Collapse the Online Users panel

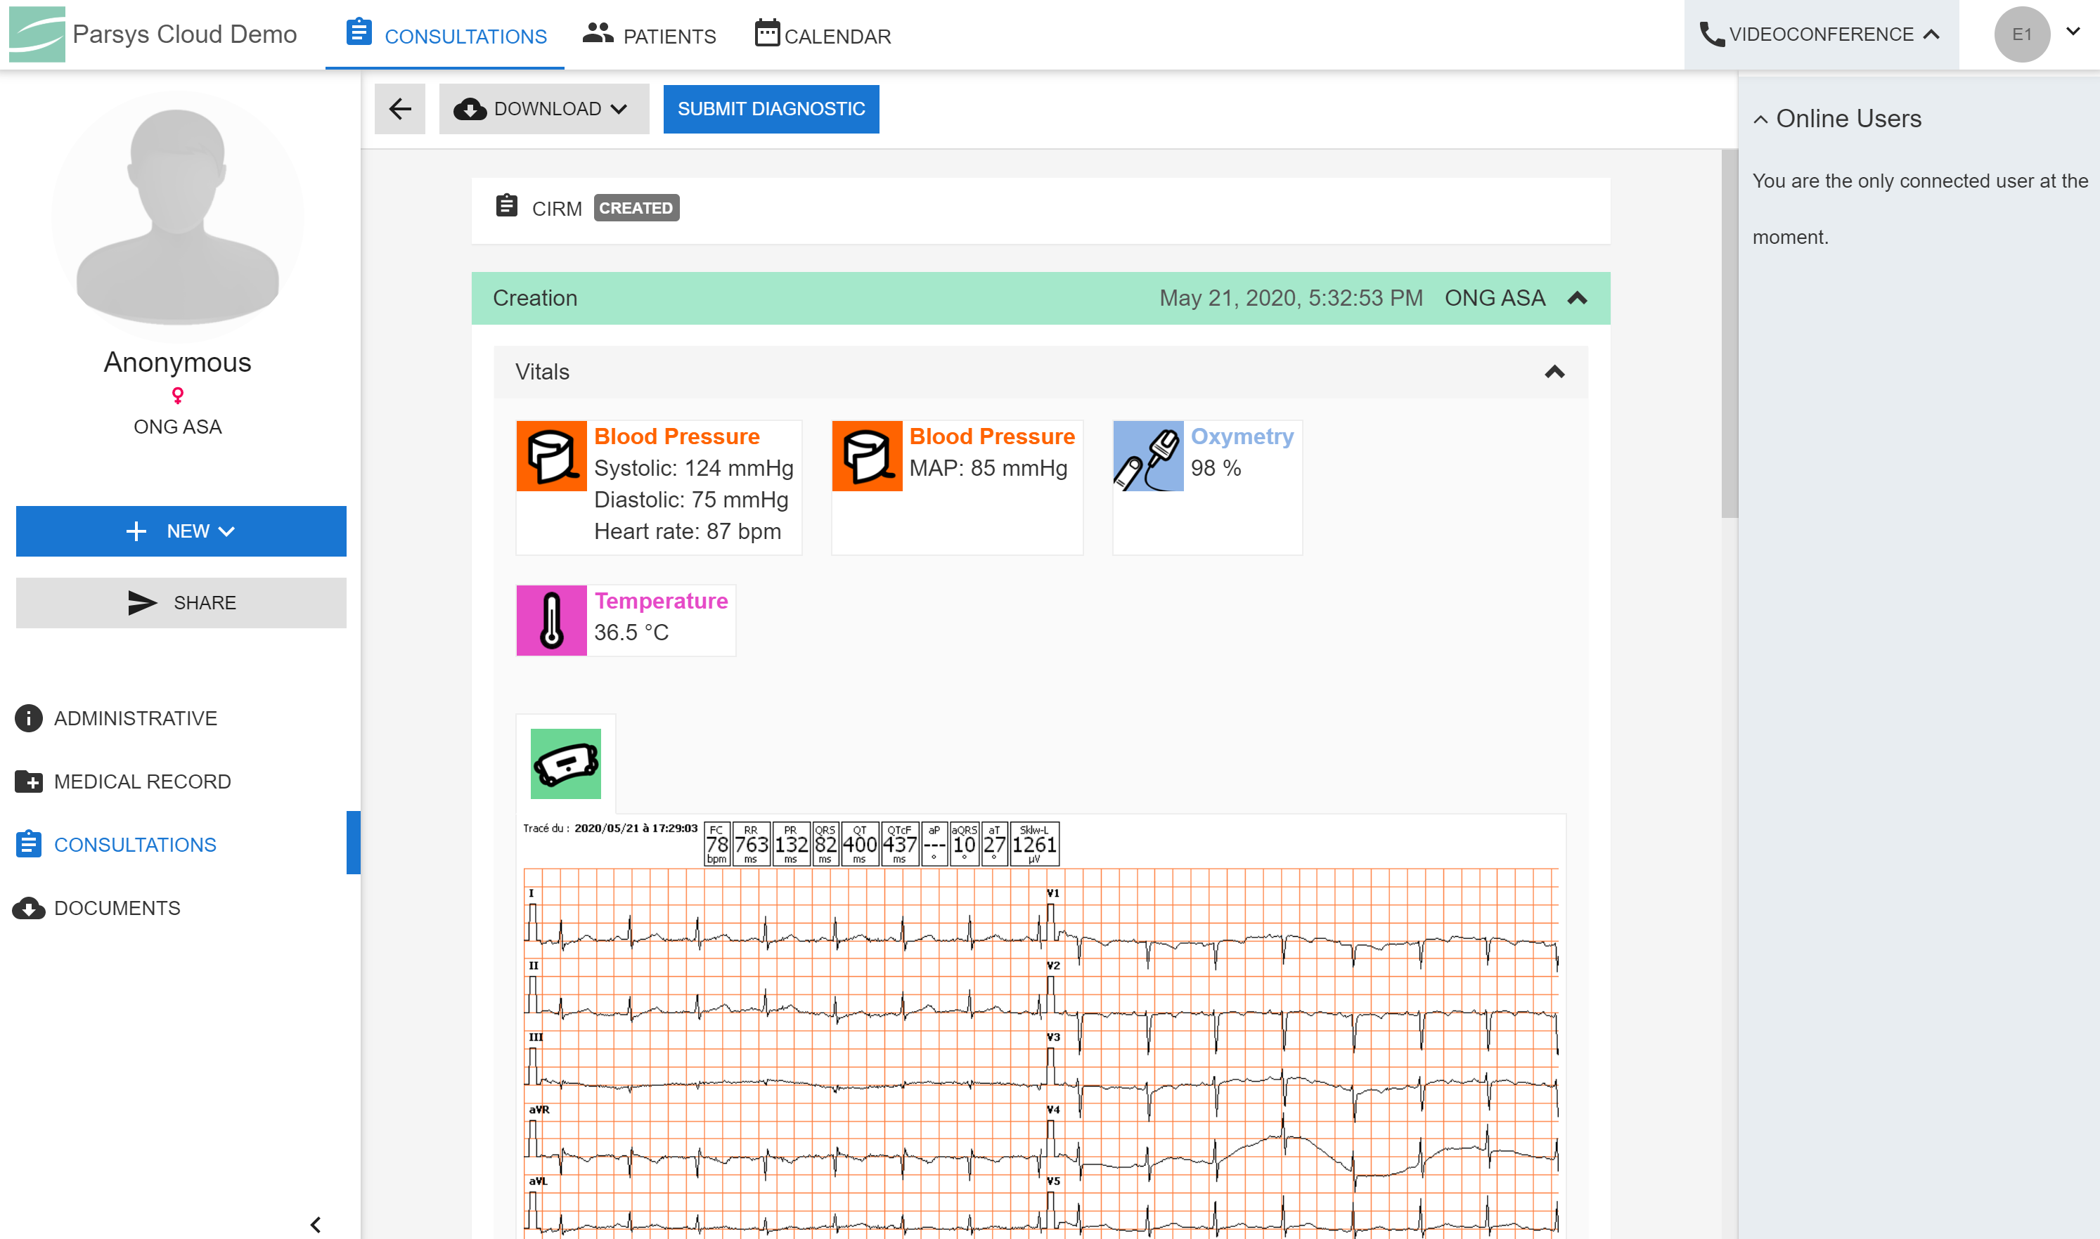pos(1760,119)
